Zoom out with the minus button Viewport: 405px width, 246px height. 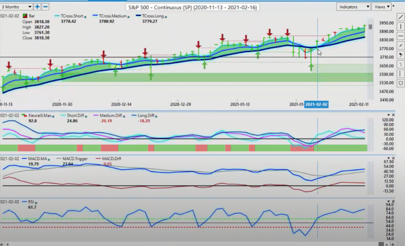coord(45,7)
